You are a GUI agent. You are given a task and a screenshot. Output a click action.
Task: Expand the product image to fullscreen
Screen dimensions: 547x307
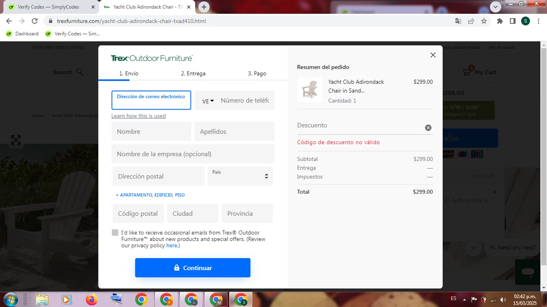pos(16,140)
